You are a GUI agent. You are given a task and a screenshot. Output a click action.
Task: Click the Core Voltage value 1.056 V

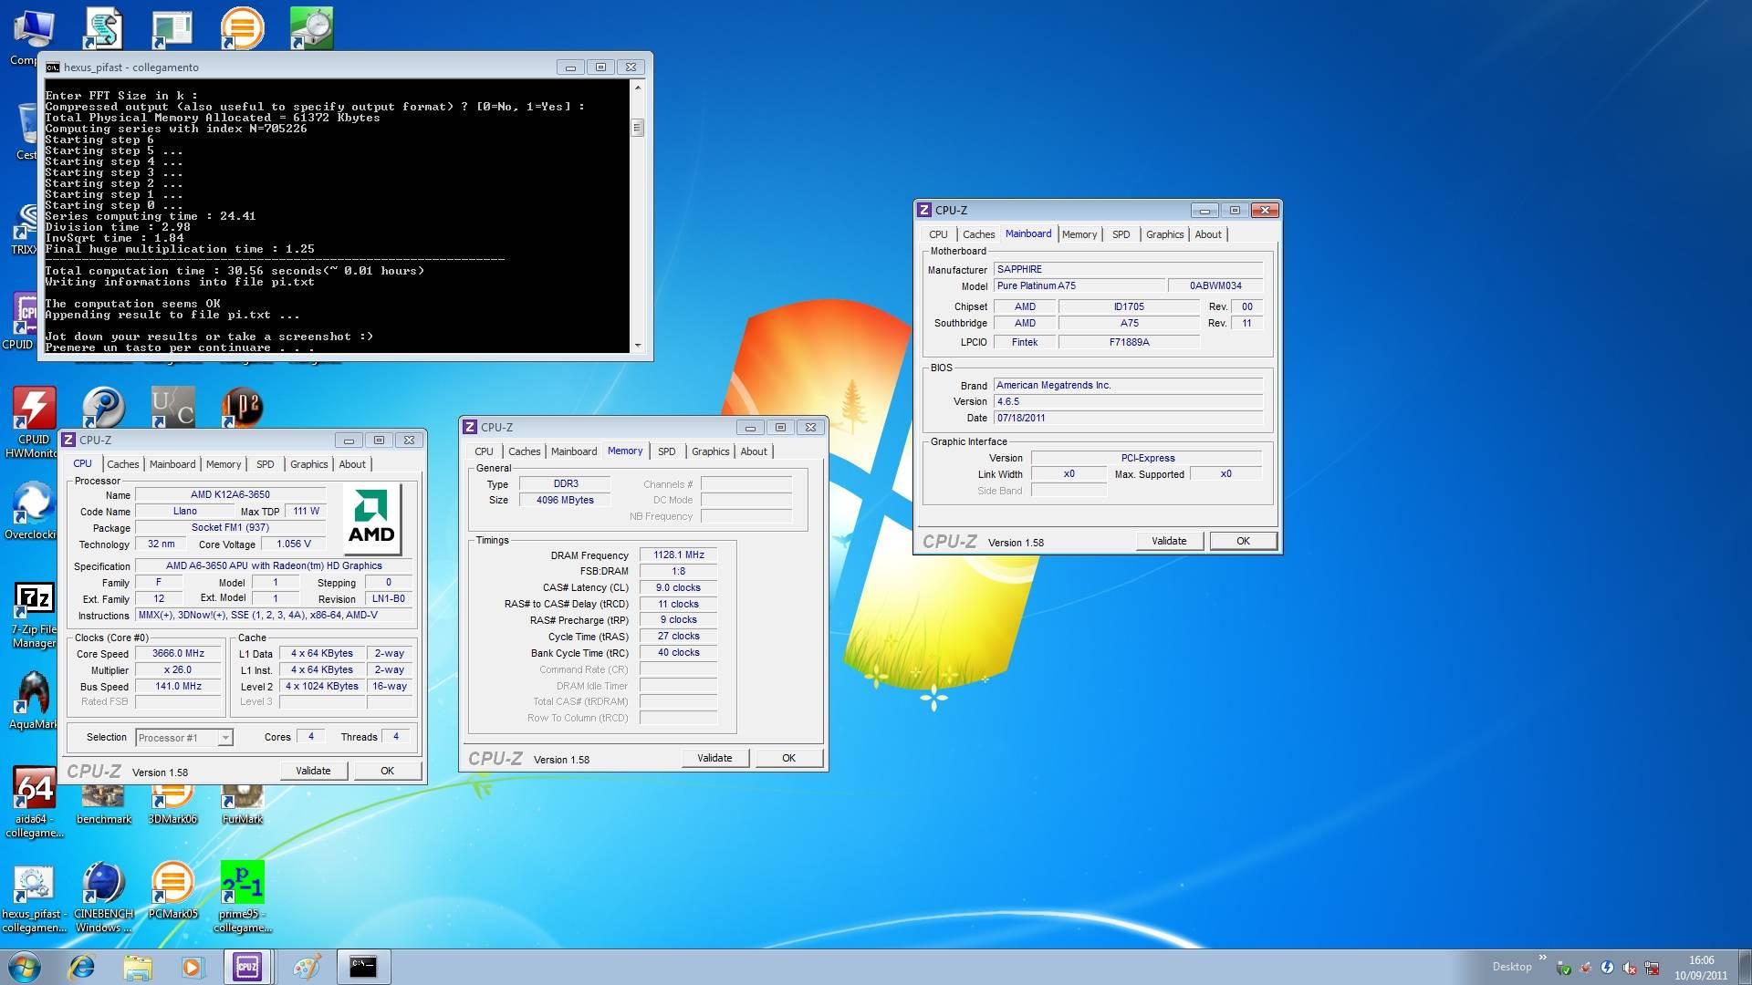[294, 544]
